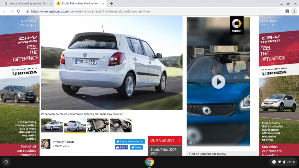This screenshot has height=168, width=299.
Task: Open the clipboard extension icon
Action: [287, 11]
